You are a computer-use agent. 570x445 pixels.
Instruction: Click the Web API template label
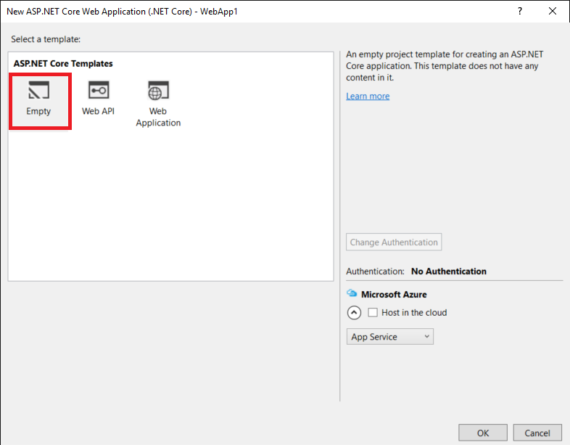click(98, 112)
